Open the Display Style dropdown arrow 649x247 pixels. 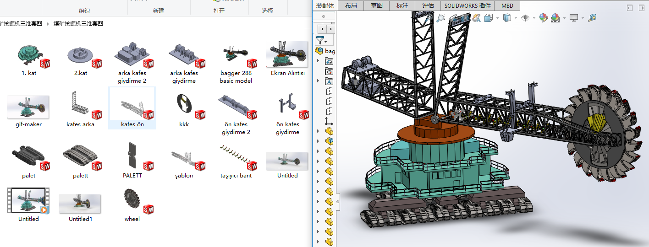click(516, 18)
